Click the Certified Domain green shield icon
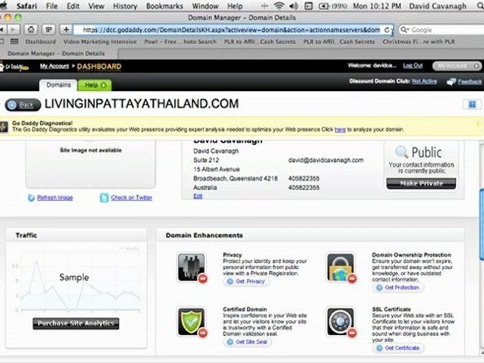Image resolution: width=484 pixels, height=363 pixels. (x=191, y=321)
